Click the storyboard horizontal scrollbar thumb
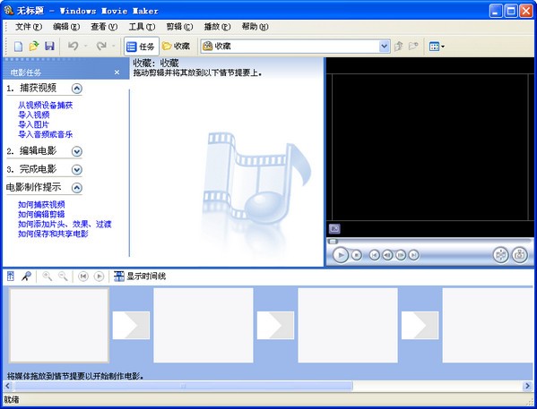The height and width of the screenshot is (409, 537). point(183,386)
